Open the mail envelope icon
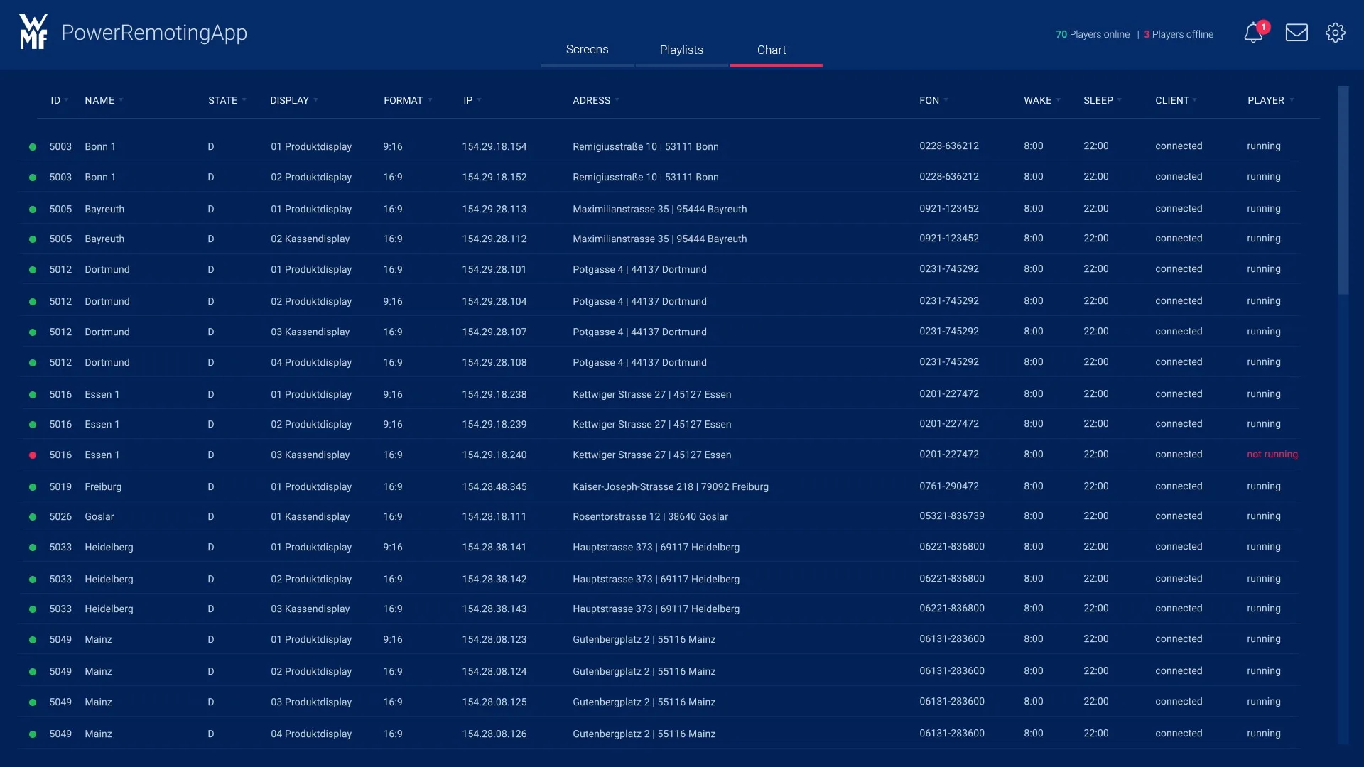This screenshot has height=767, width=1364. 1297,33
